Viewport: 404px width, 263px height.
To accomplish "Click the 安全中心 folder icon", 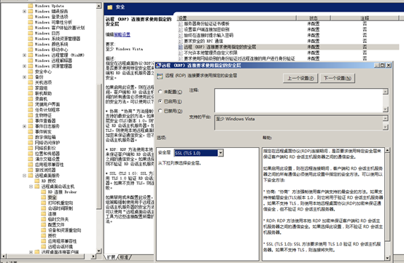I will pos(31,71).
